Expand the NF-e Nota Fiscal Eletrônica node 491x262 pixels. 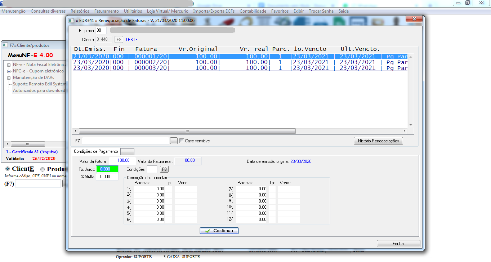8,65
